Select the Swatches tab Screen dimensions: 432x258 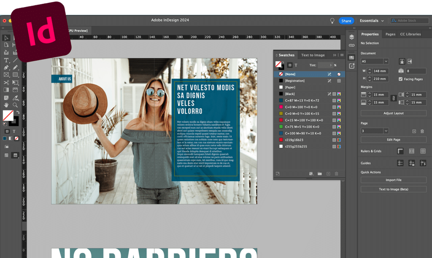[286, 55]
